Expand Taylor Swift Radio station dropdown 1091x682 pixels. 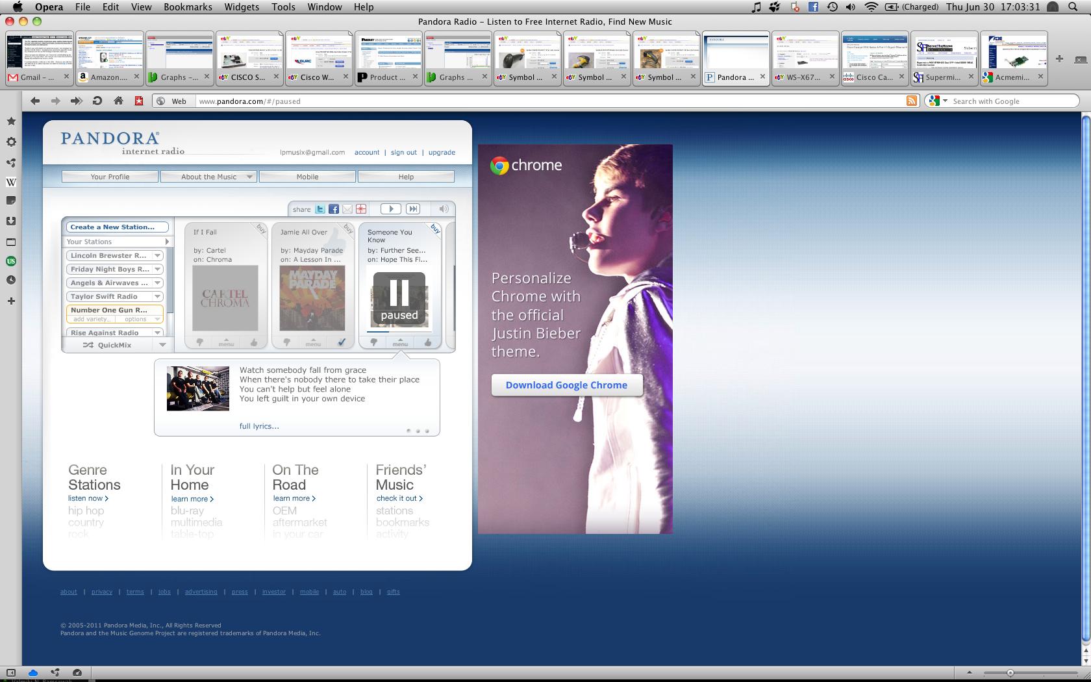pyautogui.click(x=157, y=296)
